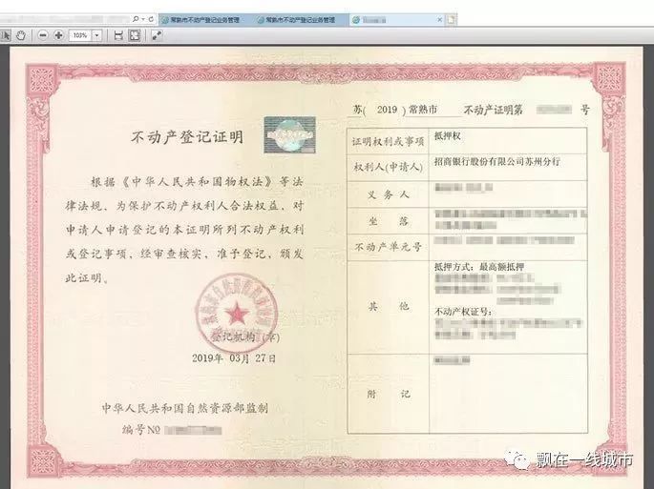Switch to second 常熟市不动产登记业务管理 tab
654x489 pixels.
click(301, 20)
